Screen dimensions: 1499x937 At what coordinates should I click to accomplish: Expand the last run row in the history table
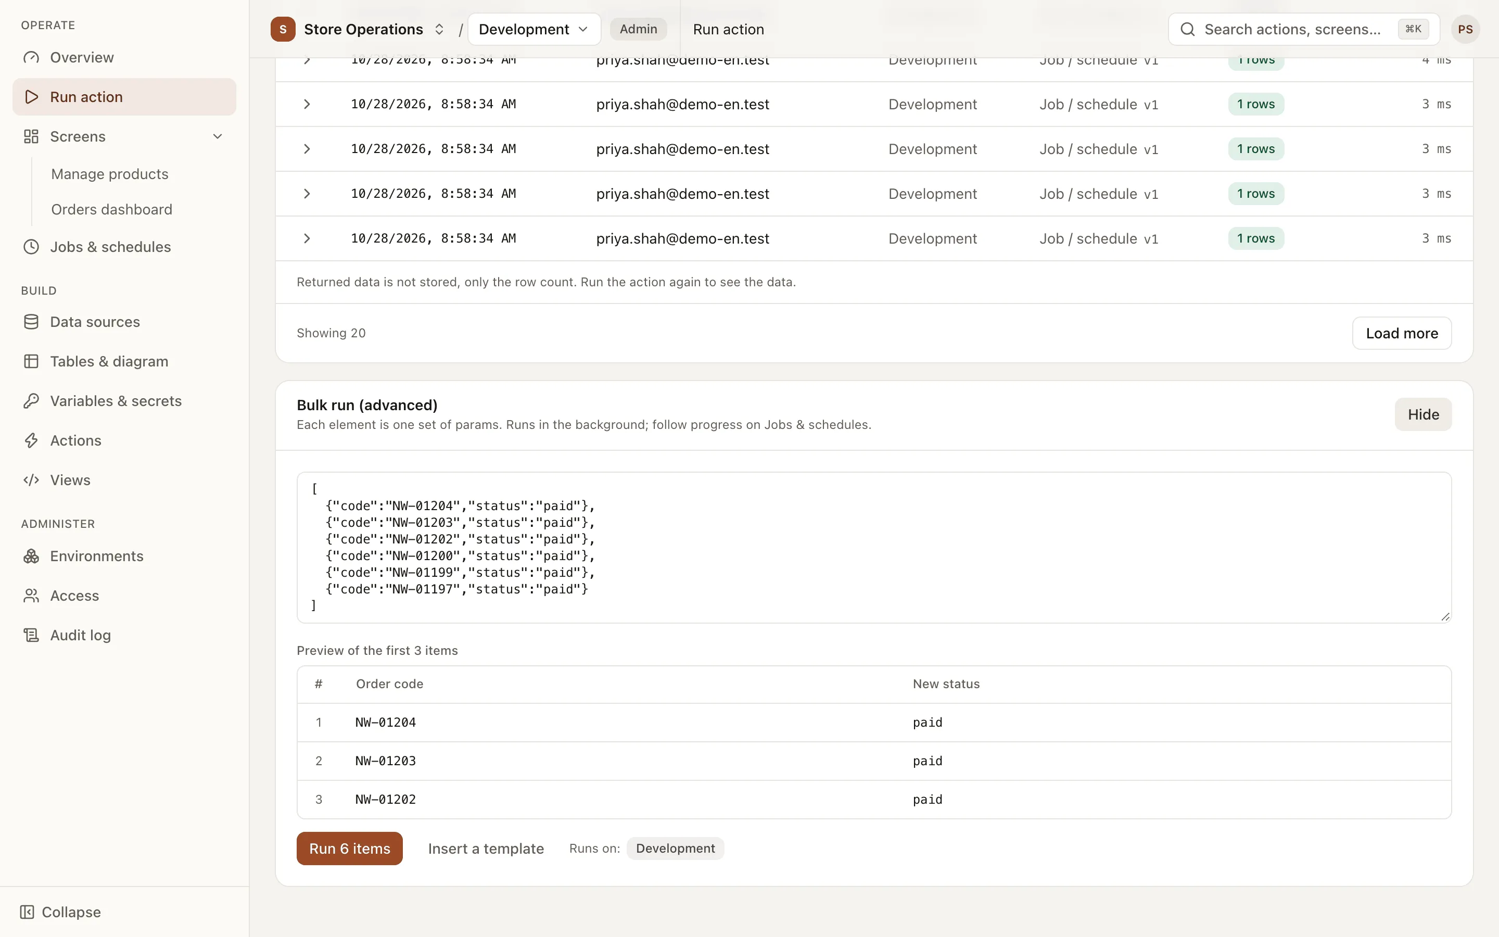(307, 238)
